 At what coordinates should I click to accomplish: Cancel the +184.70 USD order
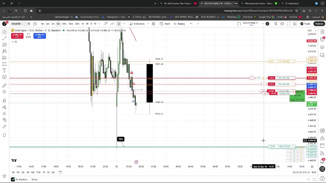click(293, 147)
